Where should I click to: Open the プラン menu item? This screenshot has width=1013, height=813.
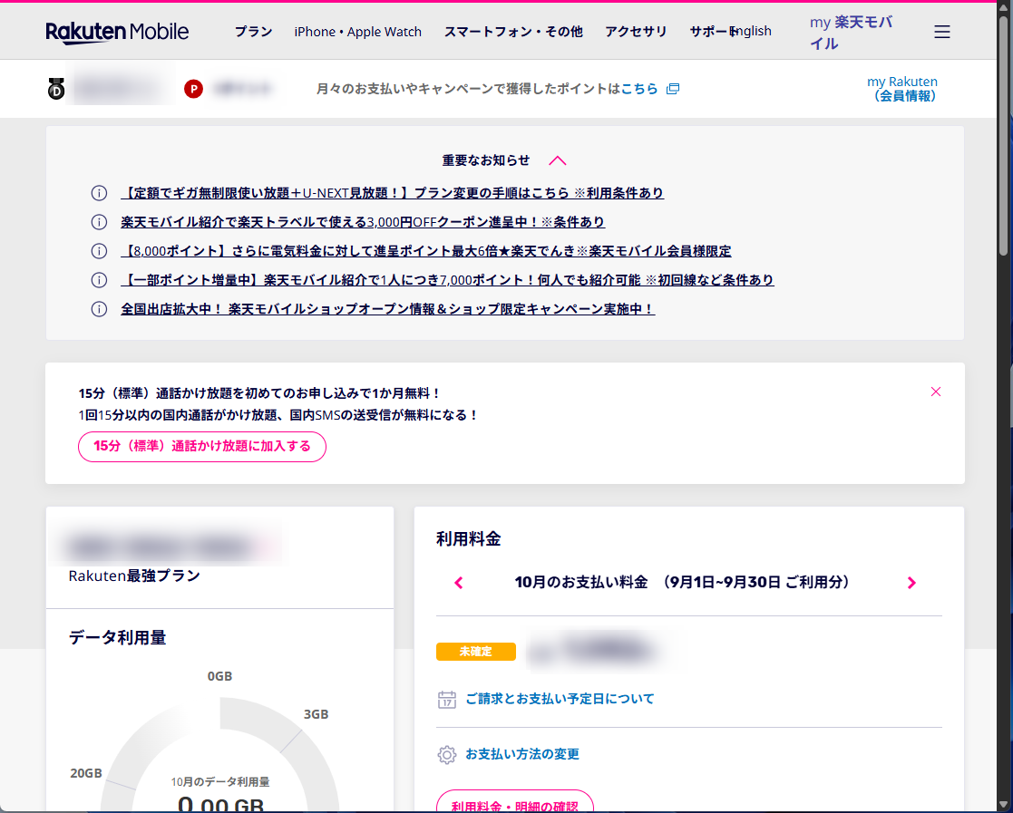coord(253,32)
